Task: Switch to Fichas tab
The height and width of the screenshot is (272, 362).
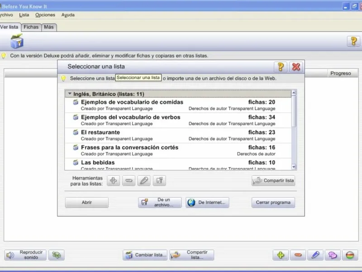Action: [31, 27]
